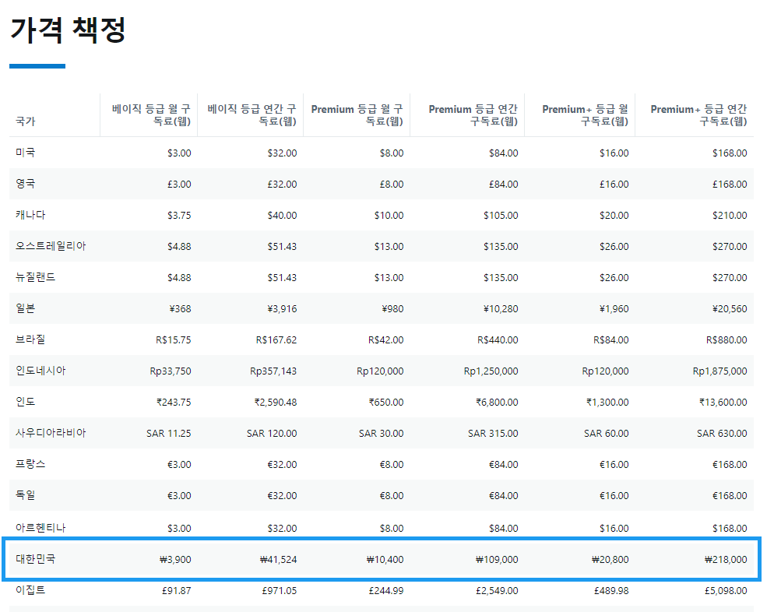Select the 이집트 country row label

click(x=30, y=589)
